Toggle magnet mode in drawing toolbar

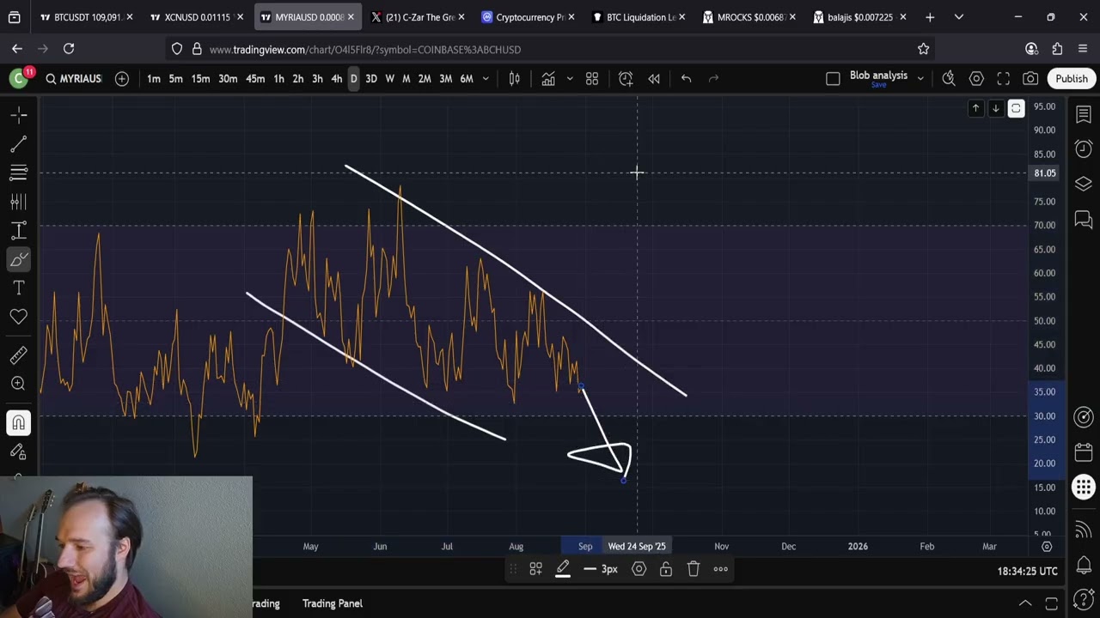(x=19, y=422)
